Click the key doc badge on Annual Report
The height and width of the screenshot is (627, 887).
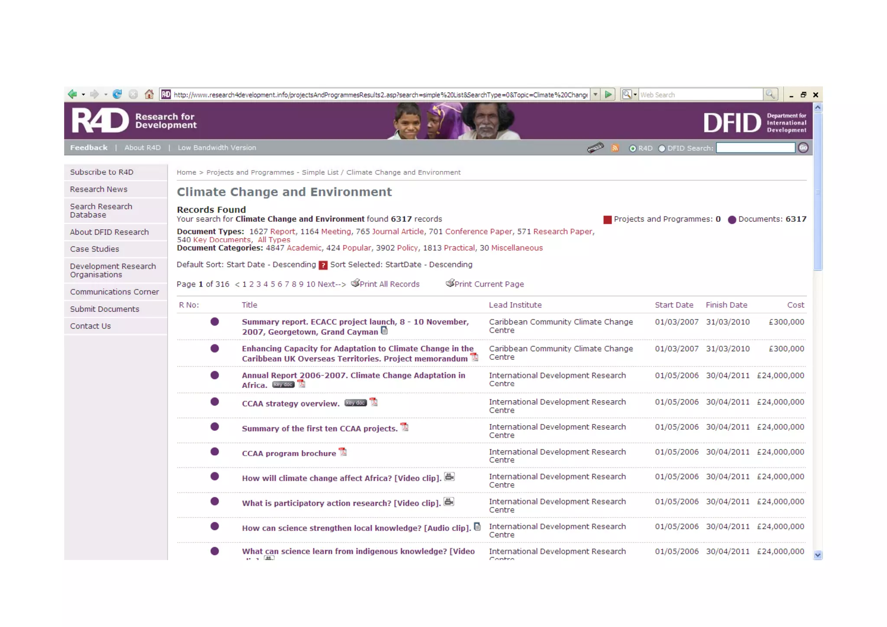click(283, 385)
